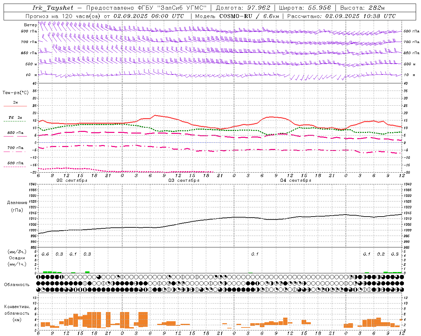Image resolution: width=421 pixels, height=336 pixels.
Task: Click the 0.6 precipitation amount value
Action: (45, 254)
